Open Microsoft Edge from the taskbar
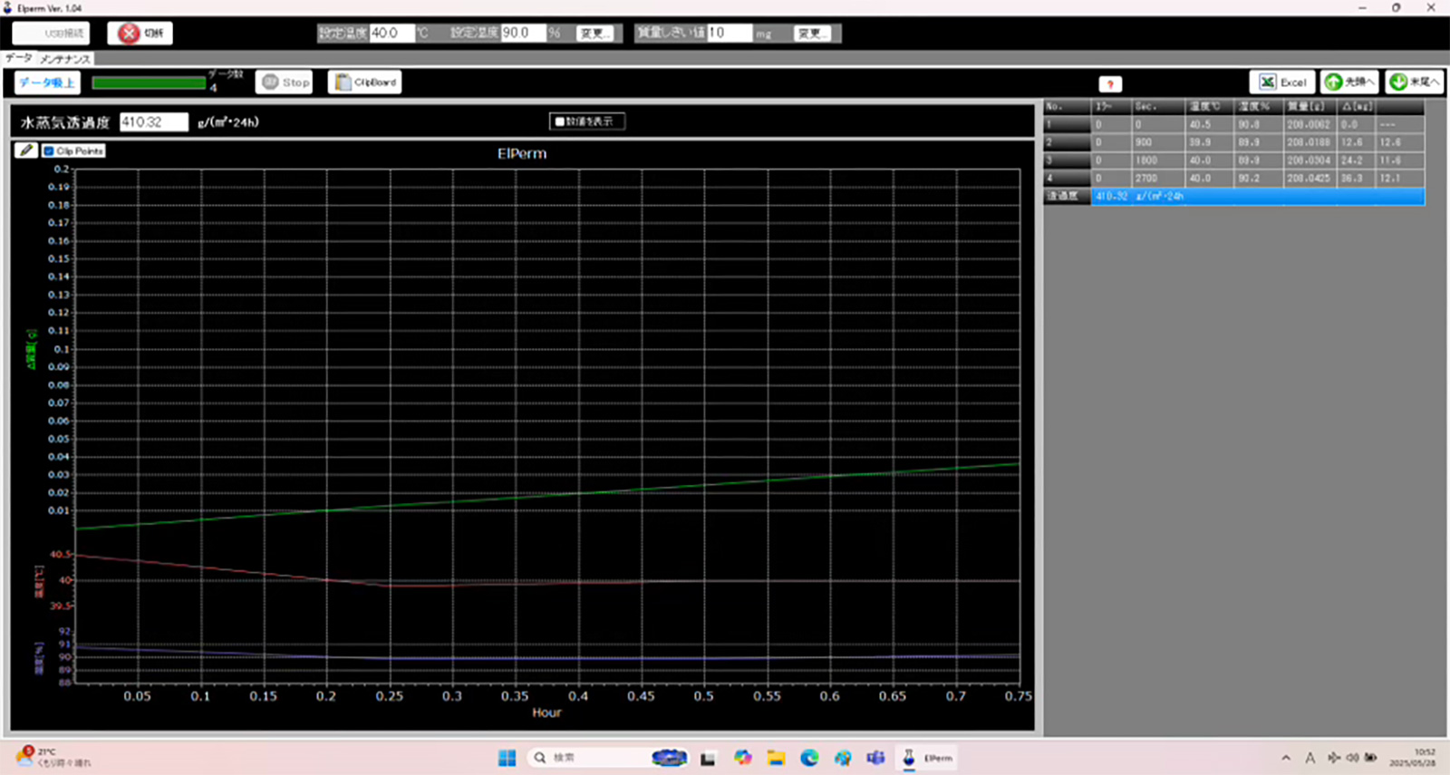This screenshot has width=1450, height=775. (x=809, y=758)
